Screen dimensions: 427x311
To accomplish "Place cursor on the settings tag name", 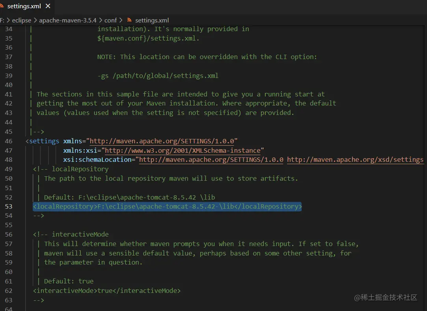I will pos(44,141).
